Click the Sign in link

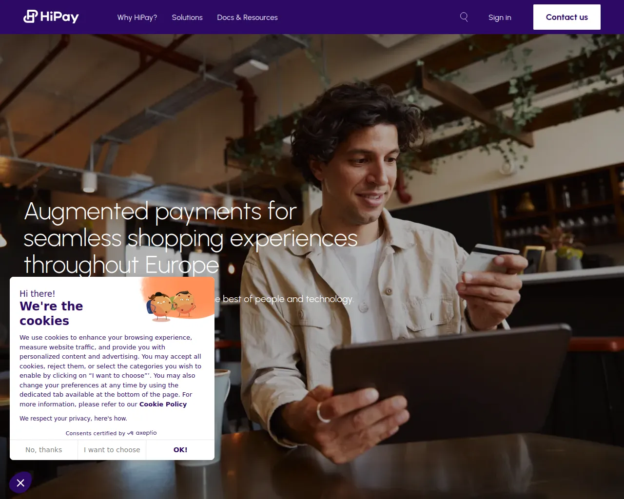(x=500, y=18)
